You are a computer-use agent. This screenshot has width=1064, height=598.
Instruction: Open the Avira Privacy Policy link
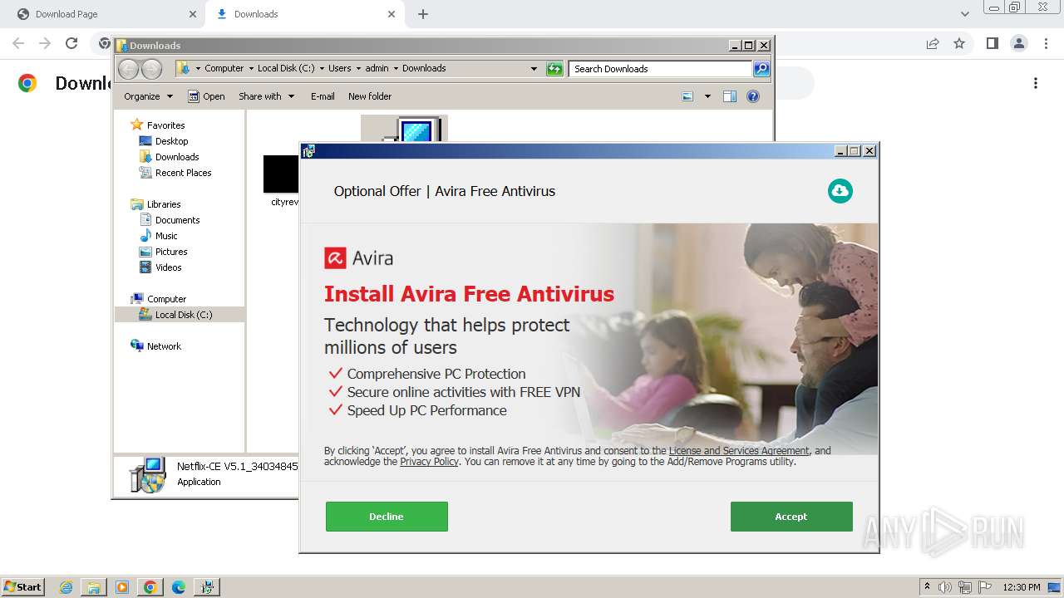pos(429,462)
